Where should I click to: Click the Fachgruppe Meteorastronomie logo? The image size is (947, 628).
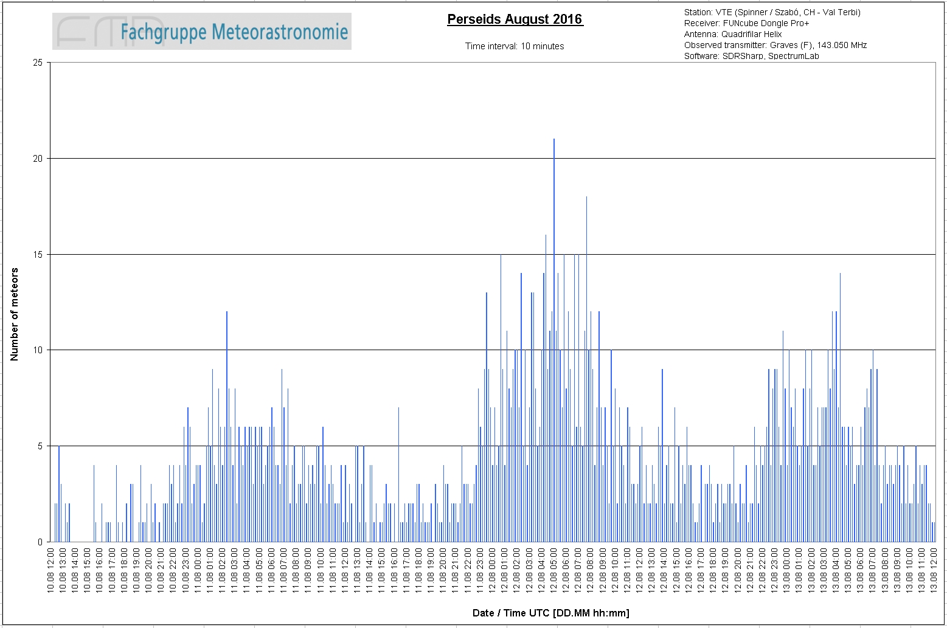201,32
